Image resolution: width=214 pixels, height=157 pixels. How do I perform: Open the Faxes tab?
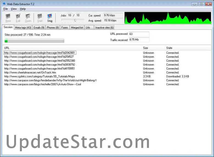click(x=65, y=27)
